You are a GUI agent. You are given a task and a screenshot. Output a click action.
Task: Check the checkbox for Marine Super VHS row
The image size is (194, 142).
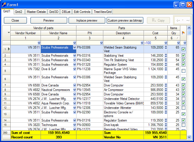click(x=183, y=71)
